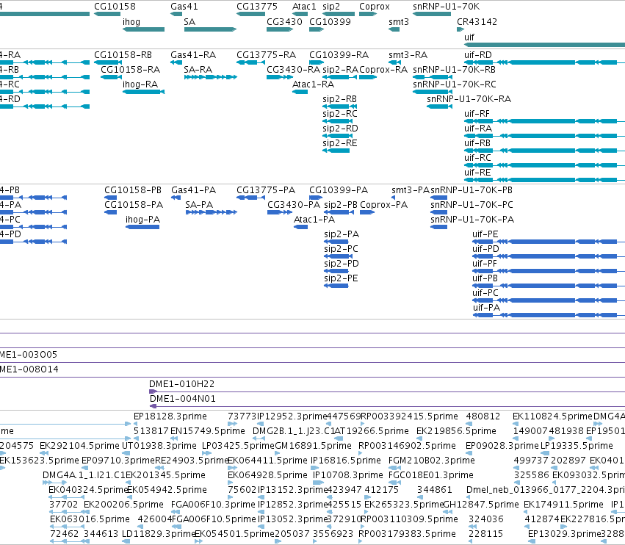Select protein Atac1-PA label
Screen dimensions: 625x545
point(314,220)
